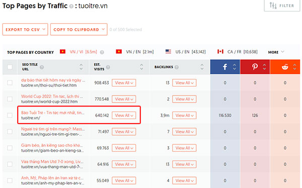Sort by the SEO Title URL column arrows

tap(81, 67)
